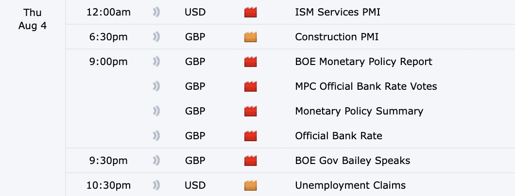Screen dimensions: 515x196
Task: Open the ISM Services PMI event
Action: 338,12
